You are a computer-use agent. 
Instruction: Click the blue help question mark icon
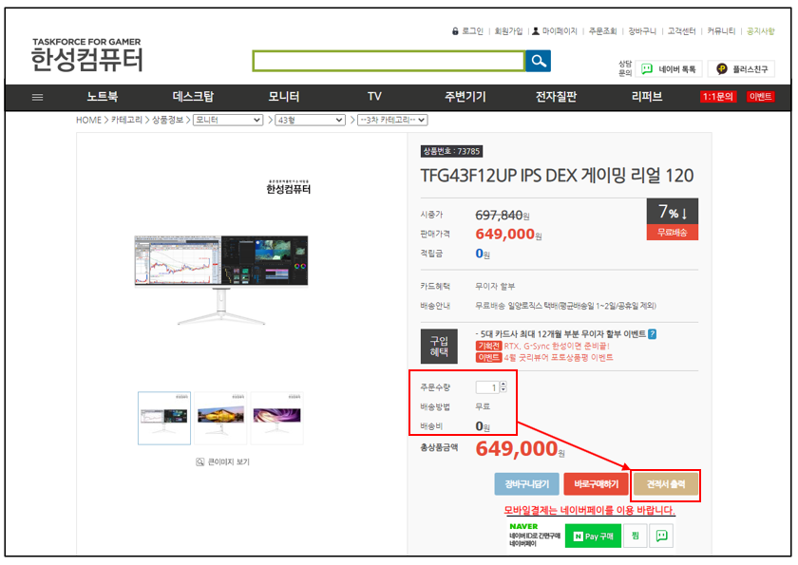(x=652, y=334)
